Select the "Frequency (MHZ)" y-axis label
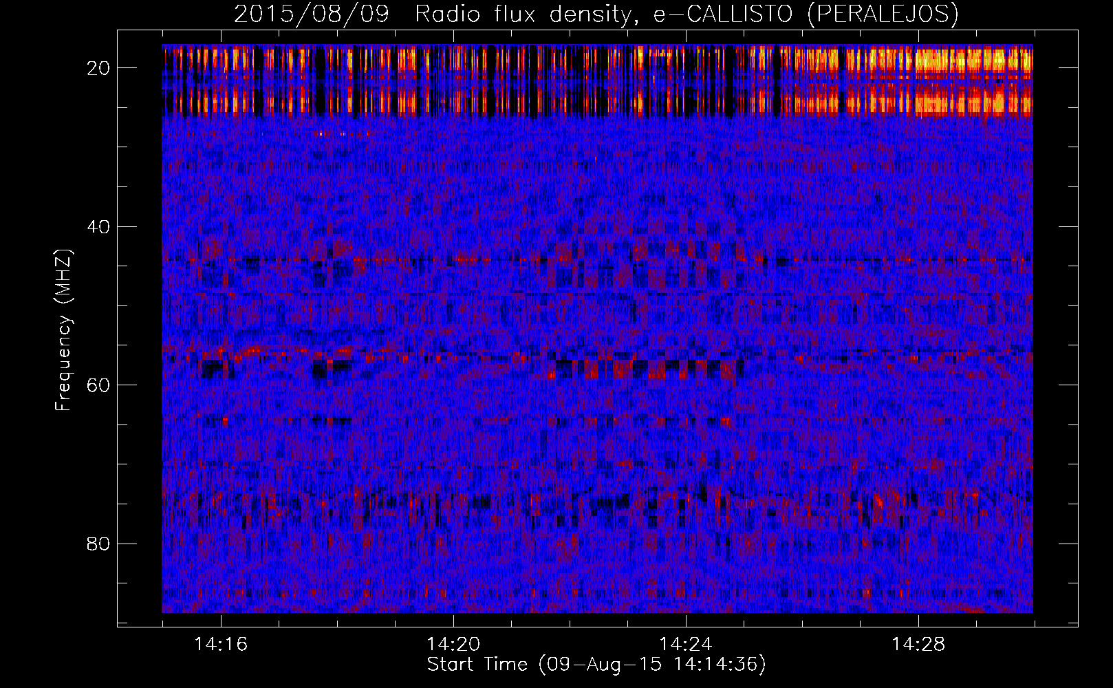 click(63, 330)
